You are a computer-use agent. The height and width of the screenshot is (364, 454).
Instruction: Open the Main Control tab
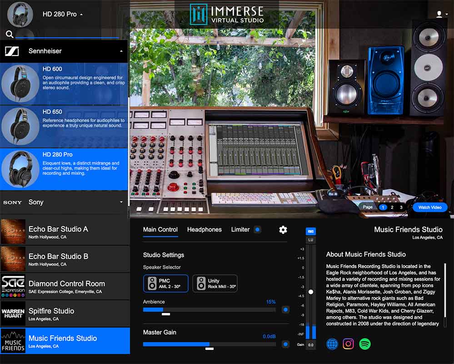point(160,230)
